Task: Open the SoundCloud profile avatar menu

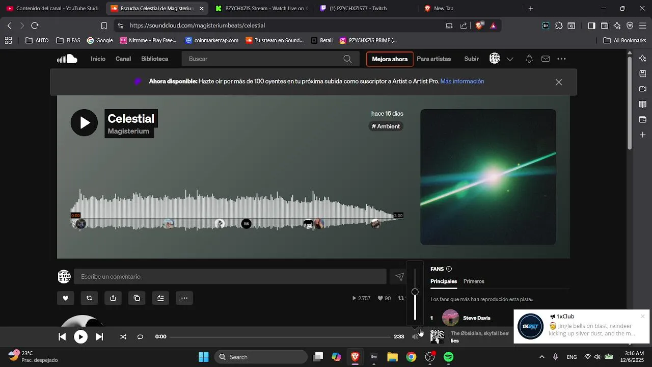Action: tap(495, 59)
